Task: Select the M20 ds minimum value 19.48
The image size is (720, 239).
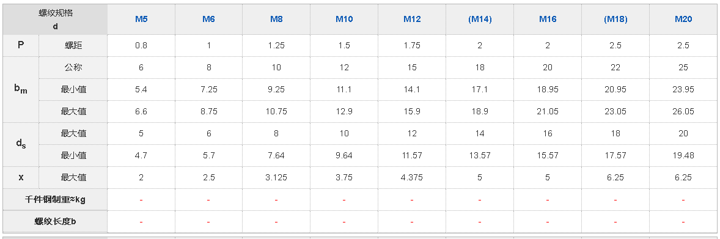Action: [x=683, y=155]
